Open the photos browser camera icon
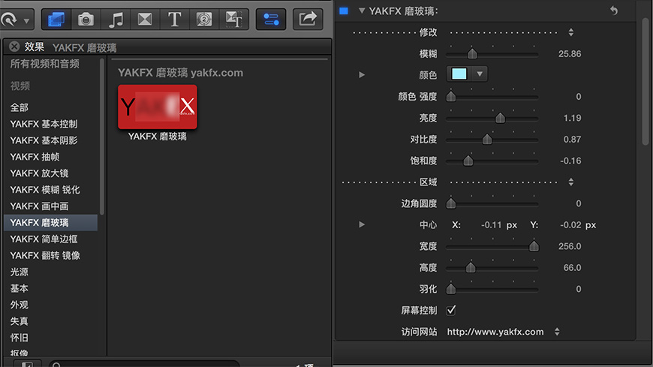The width and height of the screenshot is (653, 367). pos(86,20)
